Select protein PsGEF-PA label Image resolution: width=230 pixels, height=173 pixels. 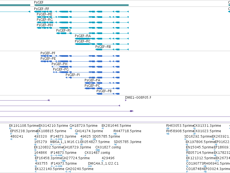[92, 80]
